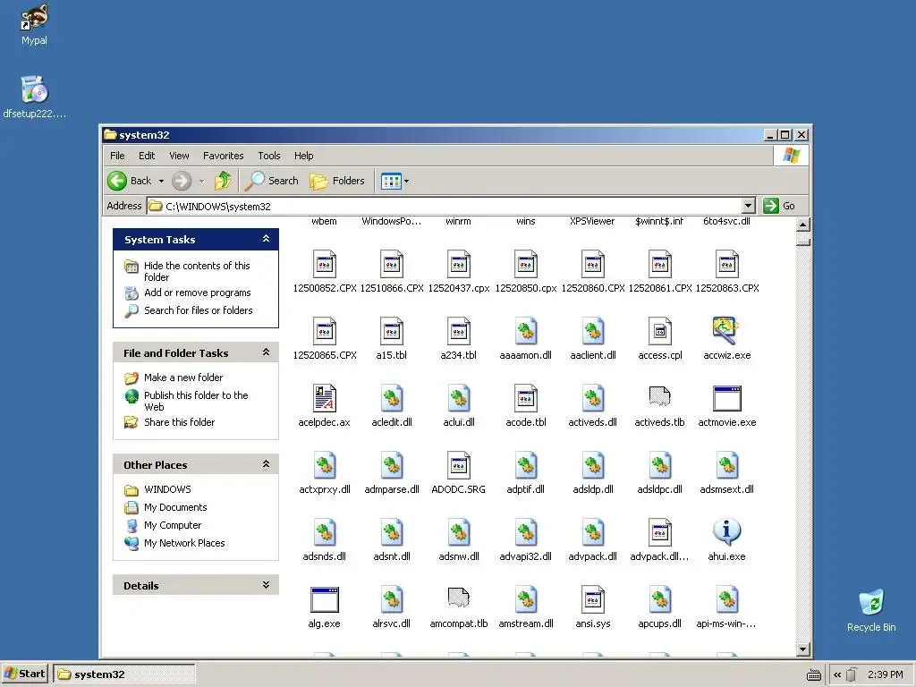The height and width of the screenshot is (687, 916).
Task: Open the Tools menu
Action: 269,156
